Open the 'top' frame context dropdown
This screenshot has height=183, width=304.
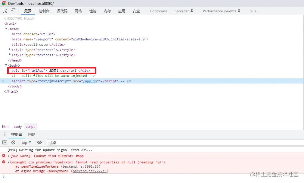click(26, 142)
